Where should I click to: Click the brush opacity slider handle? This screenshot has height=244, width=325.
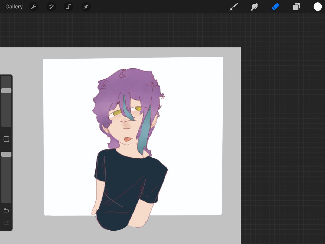6,154
